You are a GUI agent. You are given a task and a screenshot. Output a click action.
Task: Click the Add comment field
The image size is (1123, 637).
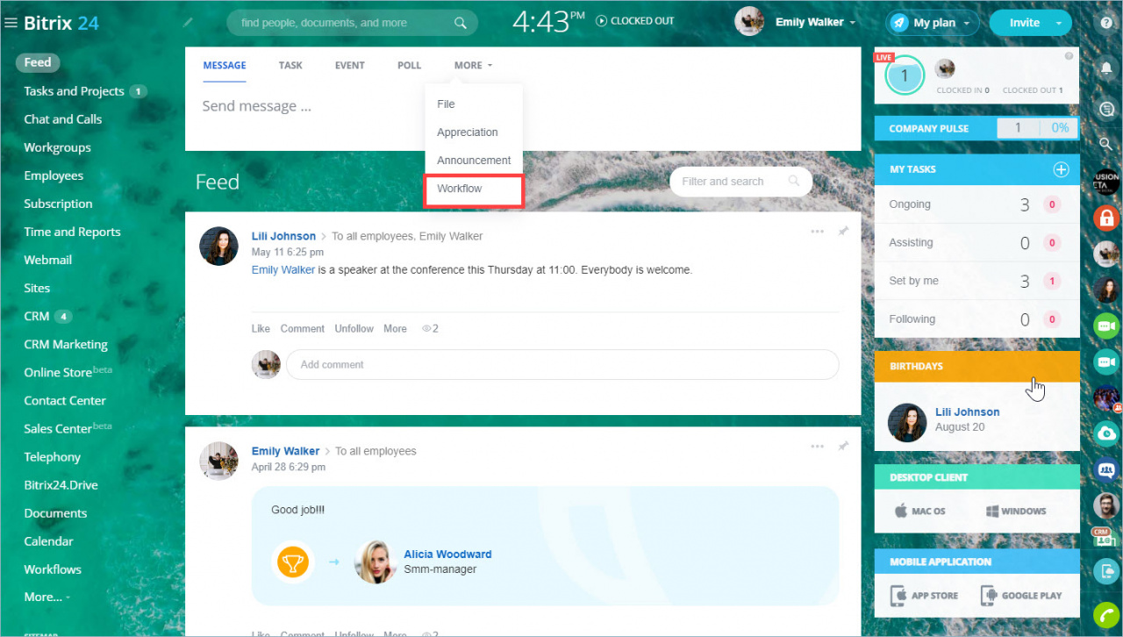(x=562, y=364)
